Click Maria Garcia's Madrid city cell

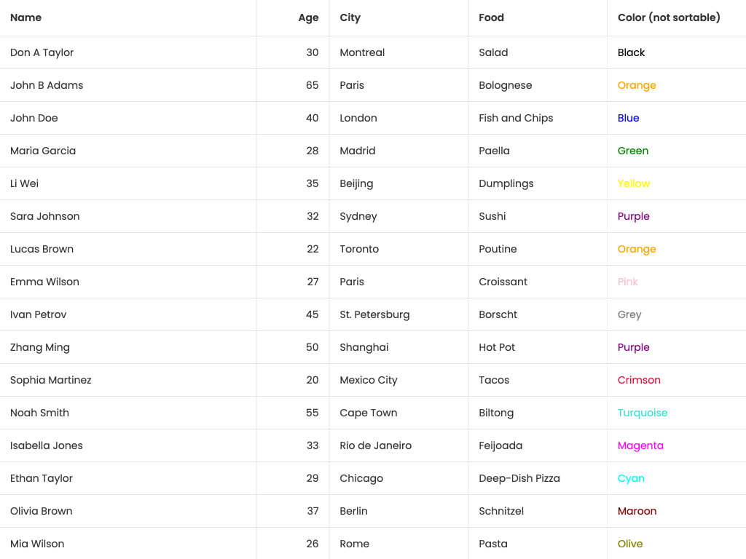pyautogui.click(x=358, y=151)
